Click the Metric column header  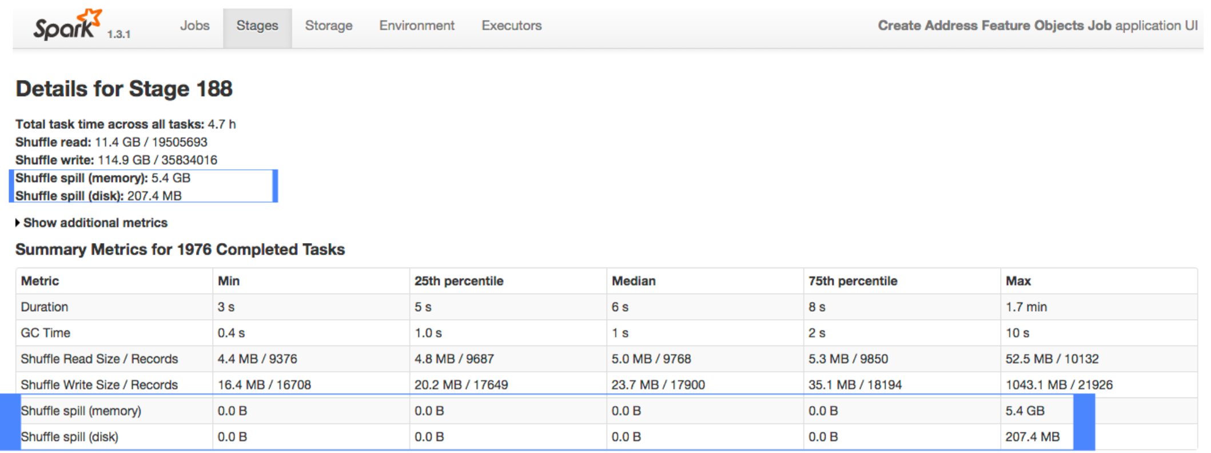pyautogui.click(x=40, y=281)
